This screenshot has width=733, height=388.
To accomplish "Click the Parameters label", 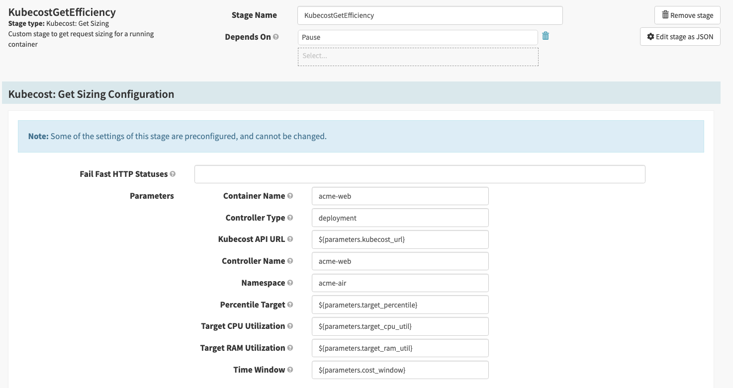I will (x=152, y=196).
